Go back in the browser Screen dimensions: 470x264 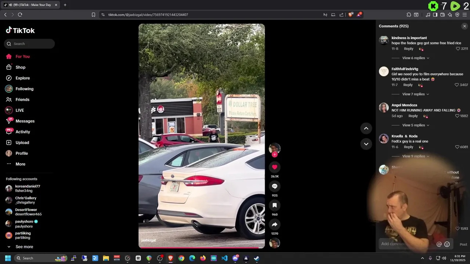pos(5,15)
